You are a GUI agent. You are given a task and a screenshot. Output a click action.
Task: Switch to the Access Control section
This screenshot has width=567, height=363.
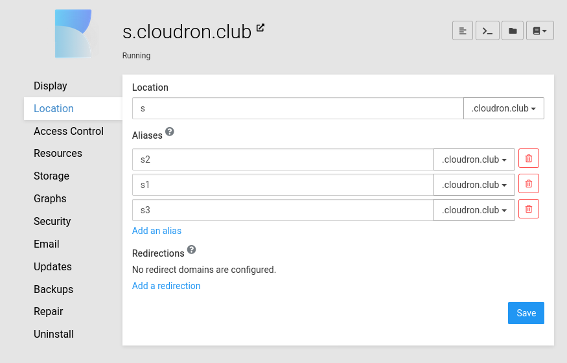tap(69, 131)
